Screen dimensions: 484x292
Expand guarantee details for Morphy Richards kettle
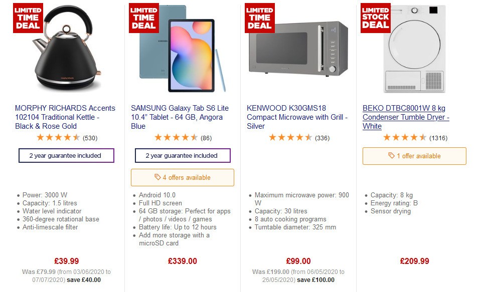click(66, 155)
